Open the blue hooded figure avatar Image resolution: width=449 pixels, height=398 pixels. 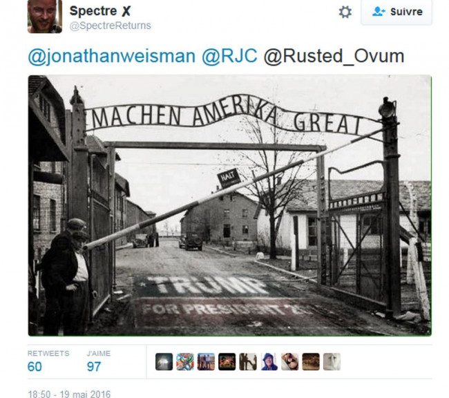(x=269, y=361)
